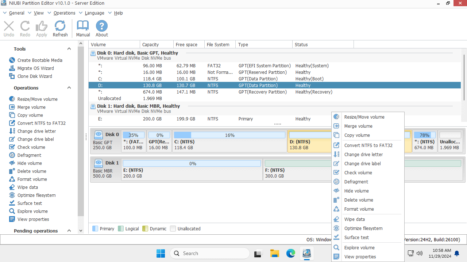Collapse the Tools panel section
The width and height of the screenshot is (467, 262).
tap(69, 49)
